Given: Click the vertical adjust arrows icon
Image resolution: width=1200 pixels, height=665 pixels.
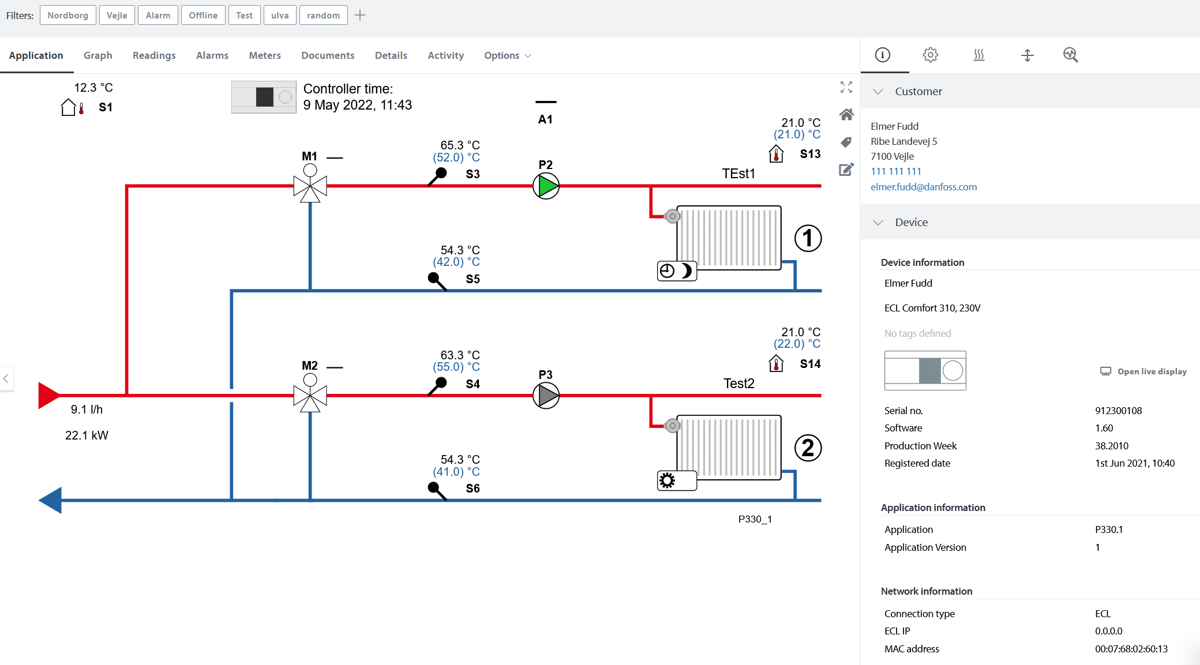Looking at the screenshot, I should [1027, 55].
